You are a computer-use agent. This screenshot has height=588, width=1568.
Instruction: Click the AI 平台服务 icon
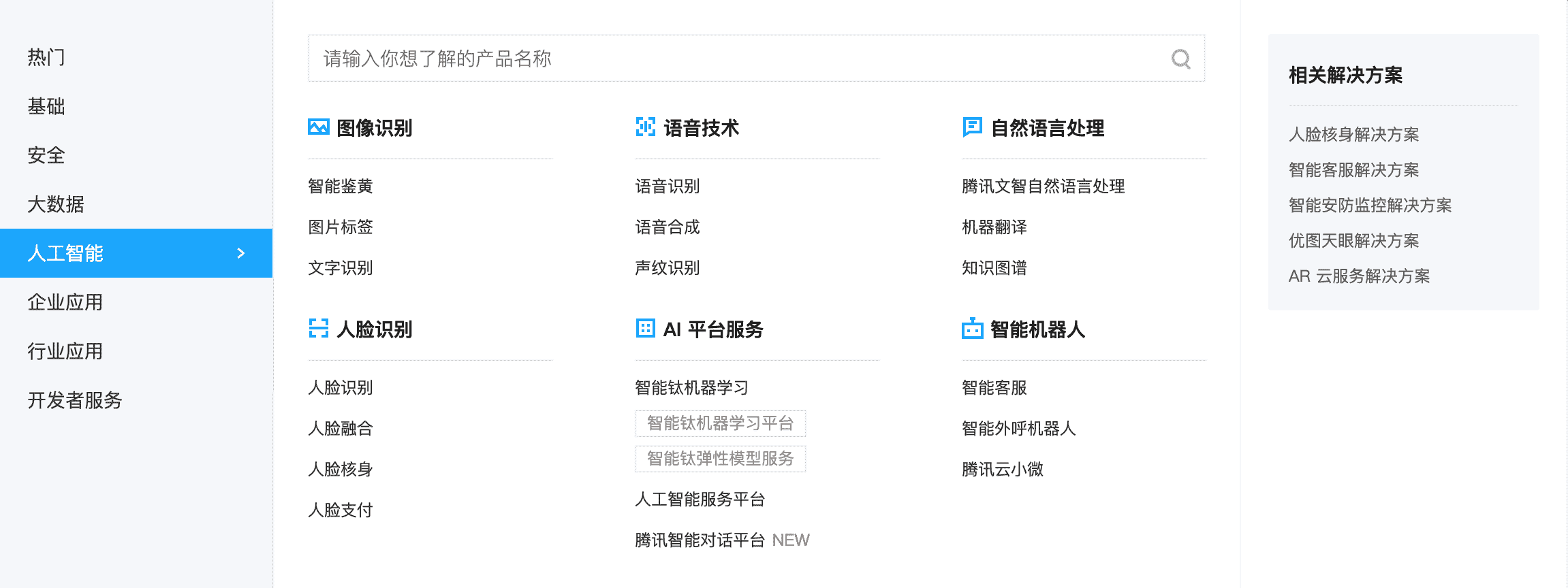click(x=645, y=329)
